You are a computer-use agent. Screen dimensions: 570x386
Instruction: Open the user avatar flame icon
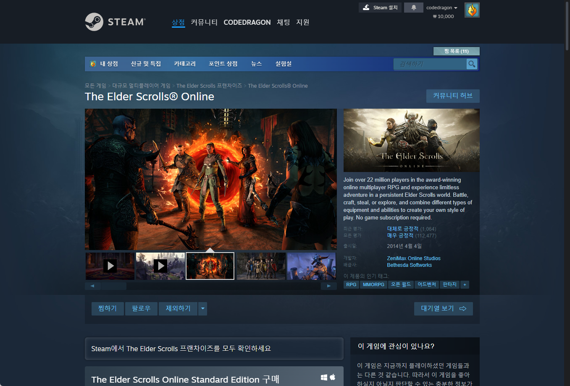point(472,10)
